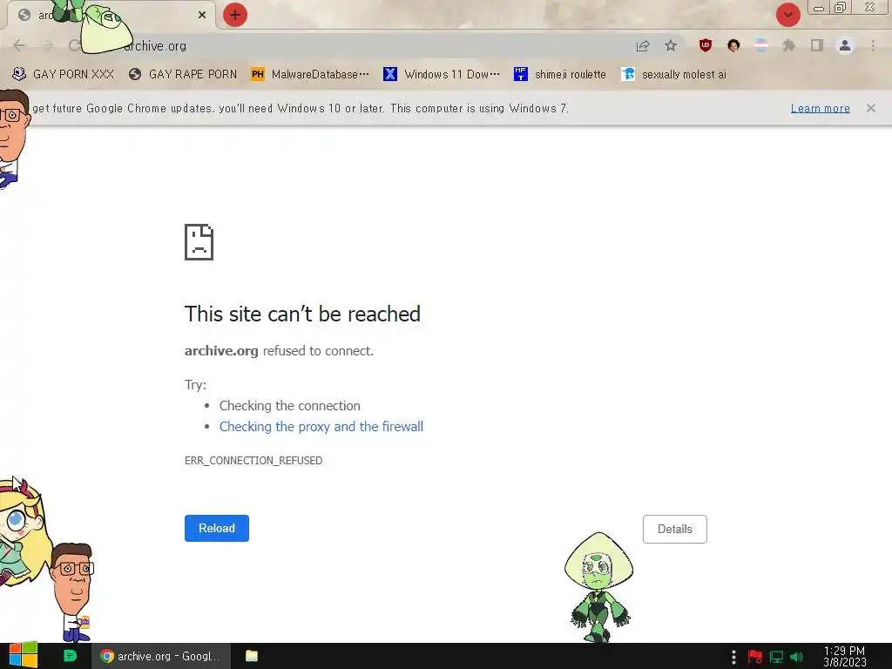Share this page via the share icon
This screenshot has width=892, height=669.
[643, 45]
